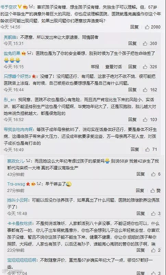Click thumbs-up on the 360-likes comment
The height and width of the screenshot is (275, 166).
coord(145,44)
